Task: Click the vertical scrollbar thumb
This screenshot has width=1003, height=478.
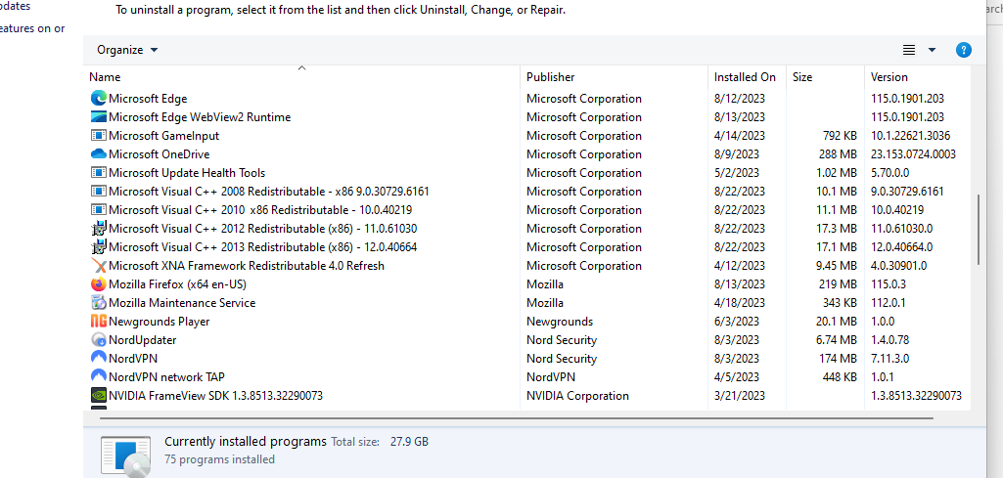Action: click(979, 230)
